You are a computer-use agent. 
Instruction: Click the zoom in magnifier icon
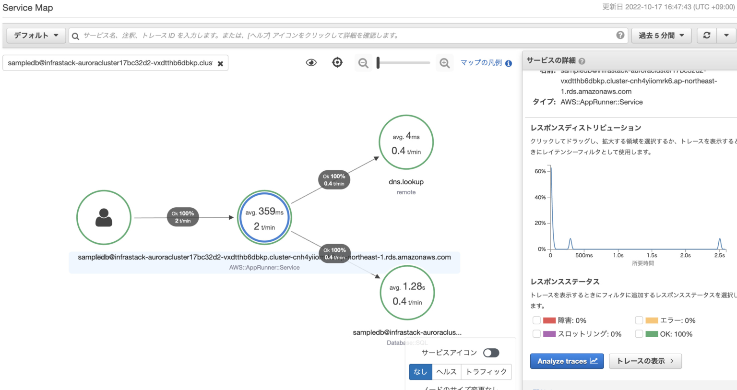point(444,62)
